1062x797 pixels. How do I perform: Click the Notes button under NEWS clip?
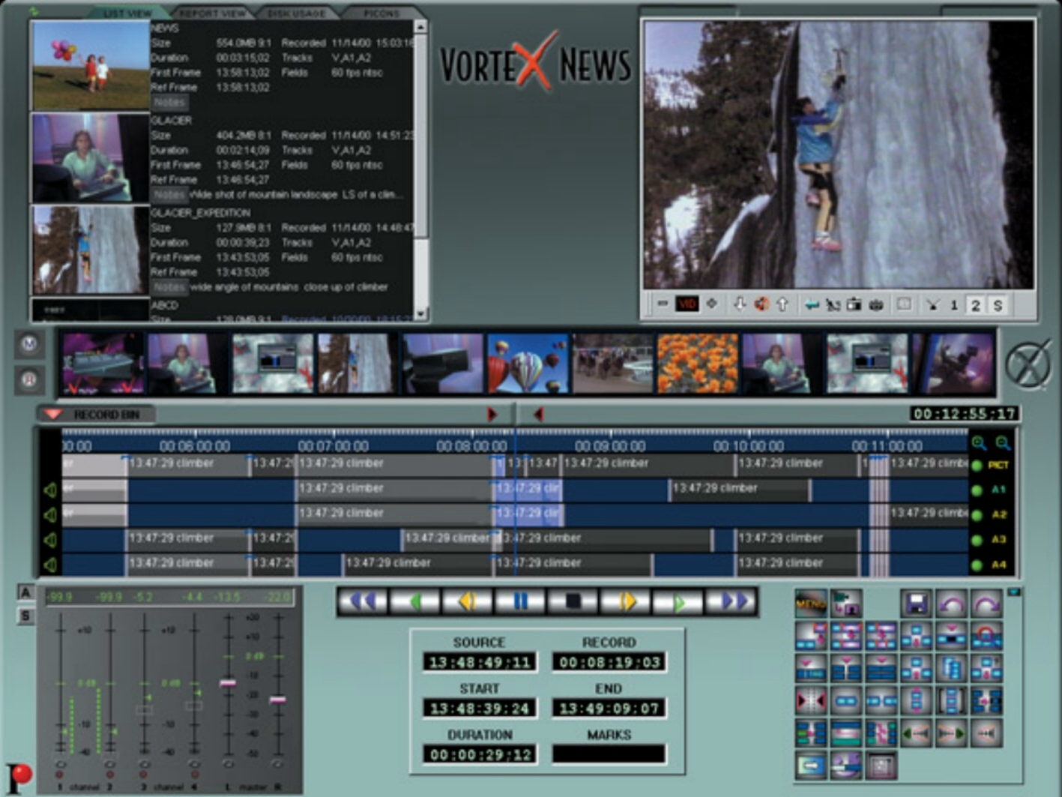(x=169, y=102)
